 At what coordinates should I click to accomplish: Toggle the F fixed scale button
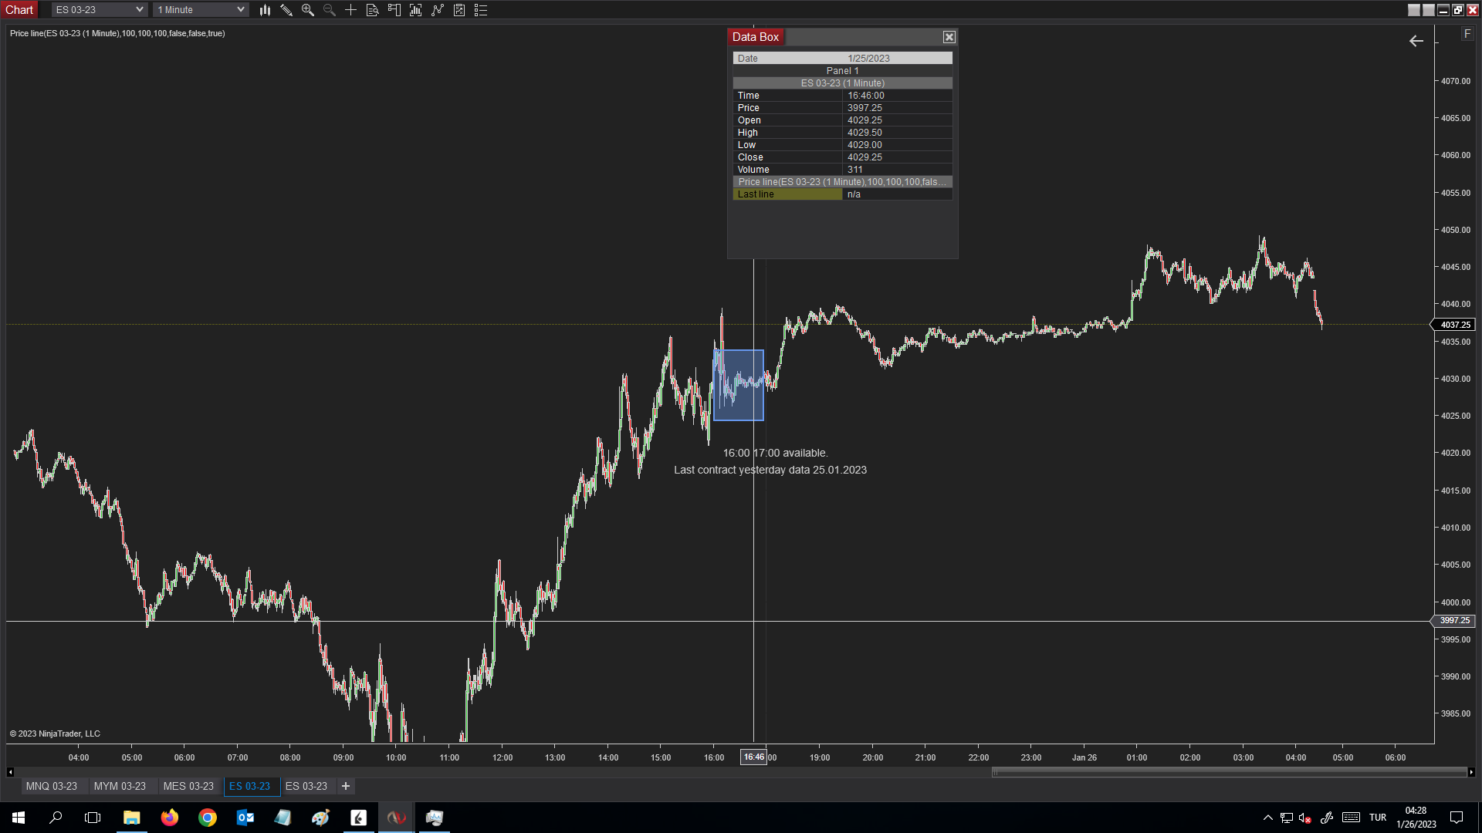pyautogui.click(x=1467, y=34)
